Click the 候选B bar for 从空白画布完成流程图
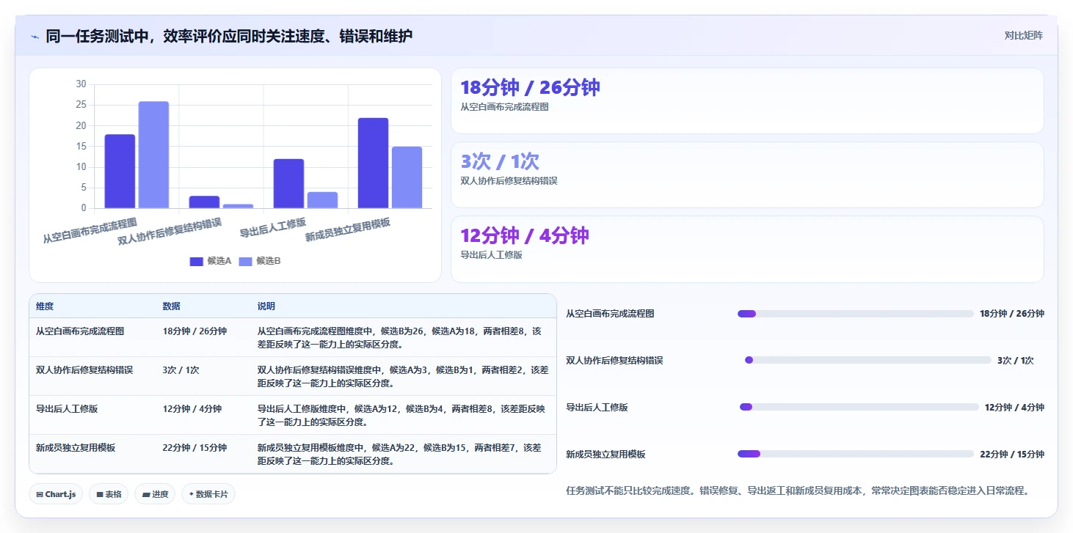This screenshot has width=1073, height=533. coord(153,155)
